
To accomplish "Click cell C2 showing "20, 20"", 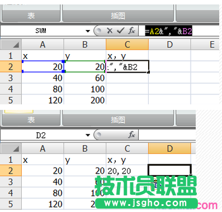I will coord(127,171).
